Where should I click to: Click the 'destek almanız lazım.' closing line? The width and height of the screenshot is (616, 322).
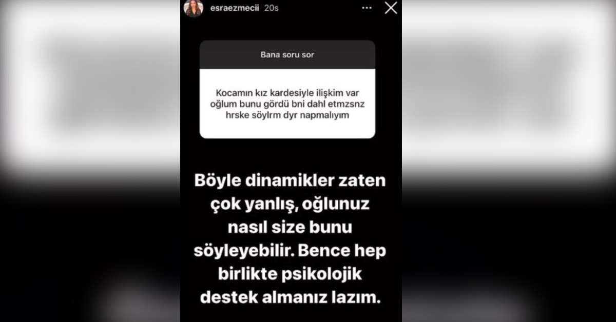[x=291, y=297]
